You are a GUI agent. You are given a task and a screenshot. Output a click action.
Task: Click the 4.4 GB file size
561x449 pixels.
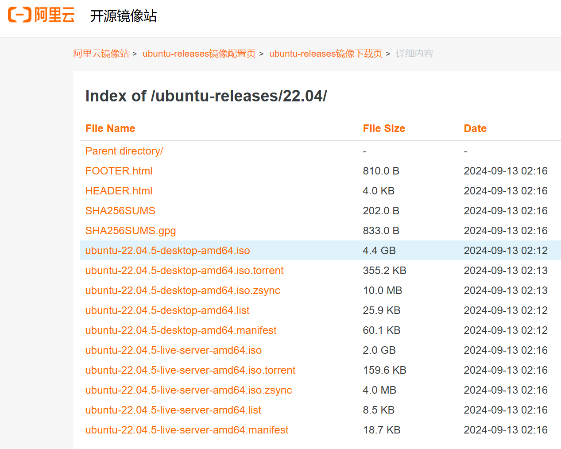[x=379, y=251]
